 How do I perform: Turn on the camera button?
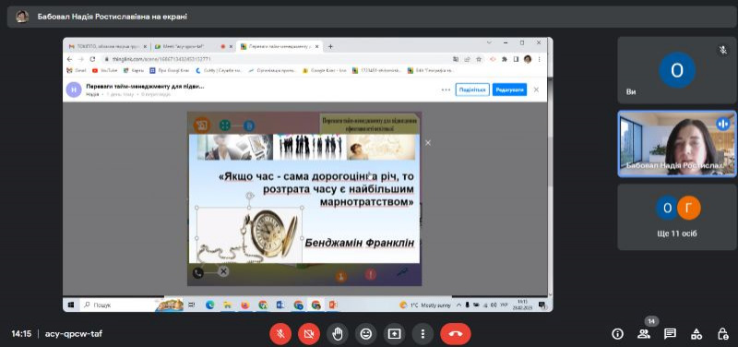[x=309, y=334]
